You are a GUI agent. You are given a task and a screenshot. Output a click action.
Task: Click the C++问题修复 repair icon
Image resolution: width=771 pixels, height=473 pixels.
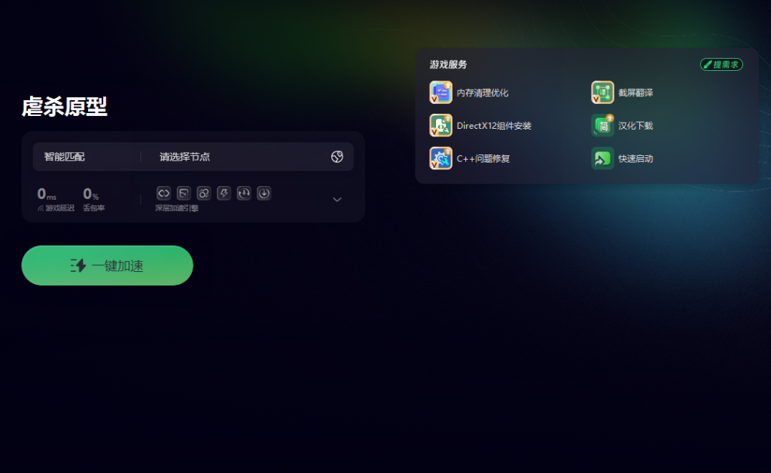pos(440,158)
